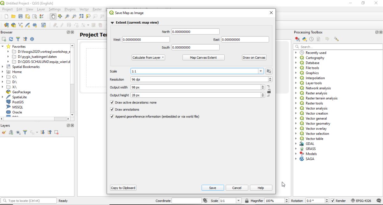
Task: Open status bar Scale dropdown
Action: (x=238, y=201)
